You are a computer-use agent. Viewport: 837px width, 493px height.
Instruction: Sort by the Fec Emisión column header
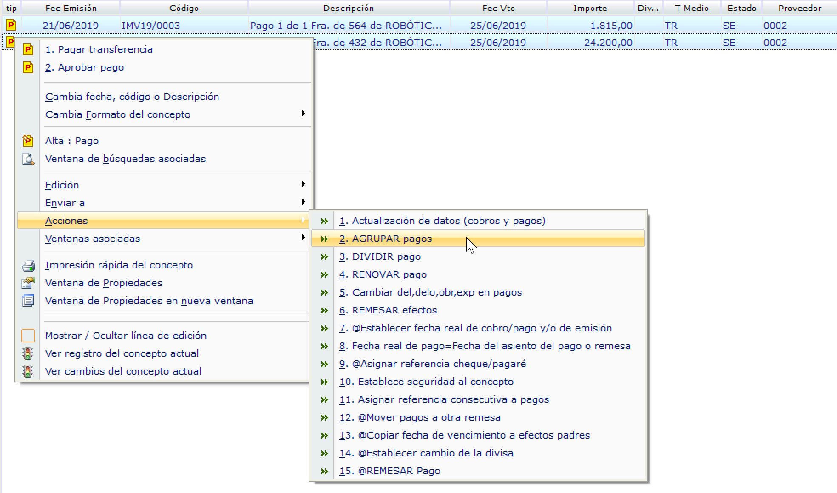click(71, 8)
